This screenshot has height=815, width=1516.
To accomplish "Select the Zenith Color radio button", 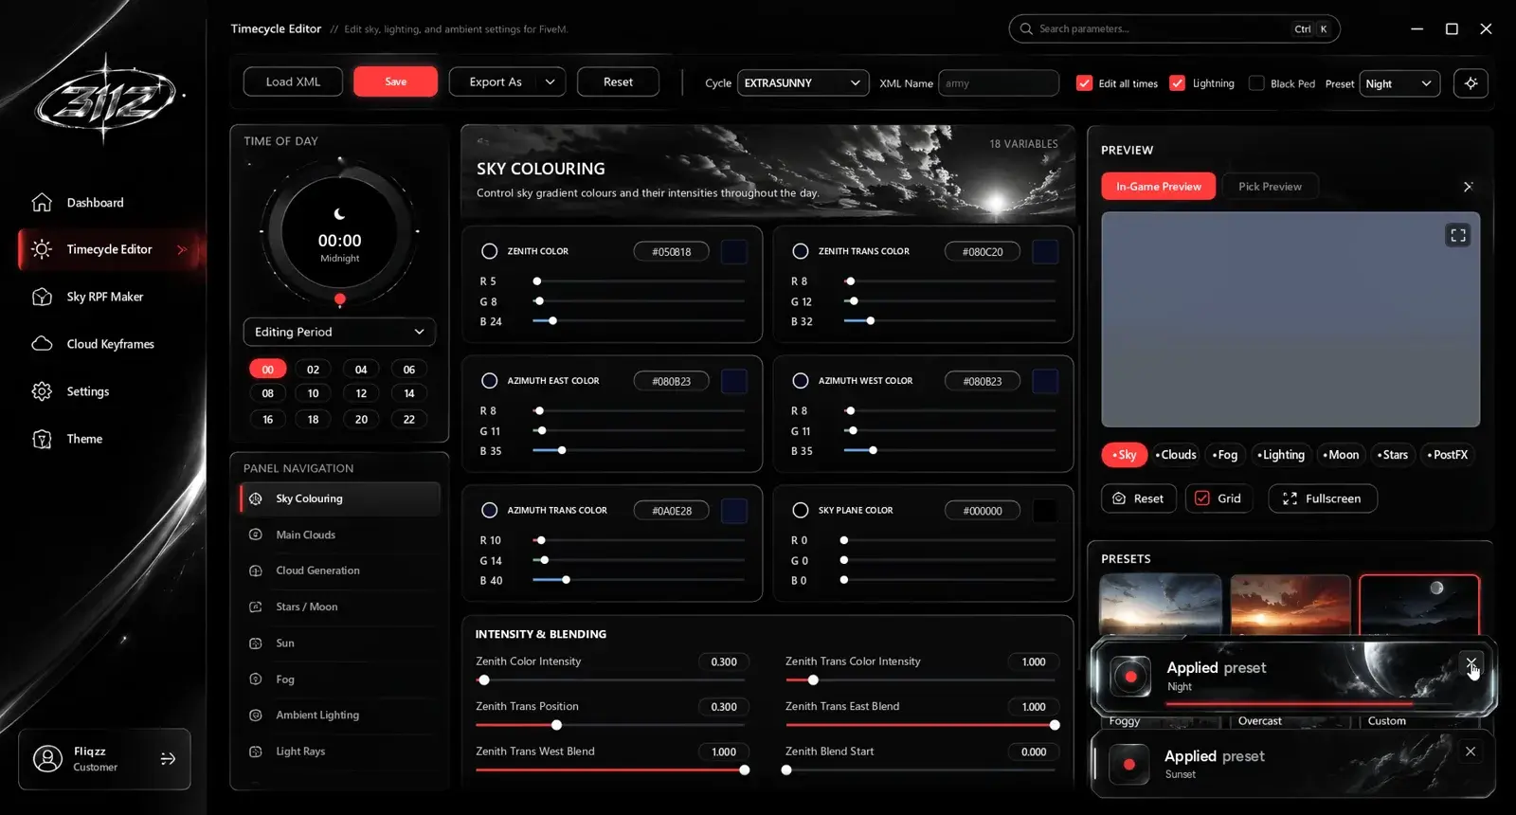I will [x=490, y=251].
